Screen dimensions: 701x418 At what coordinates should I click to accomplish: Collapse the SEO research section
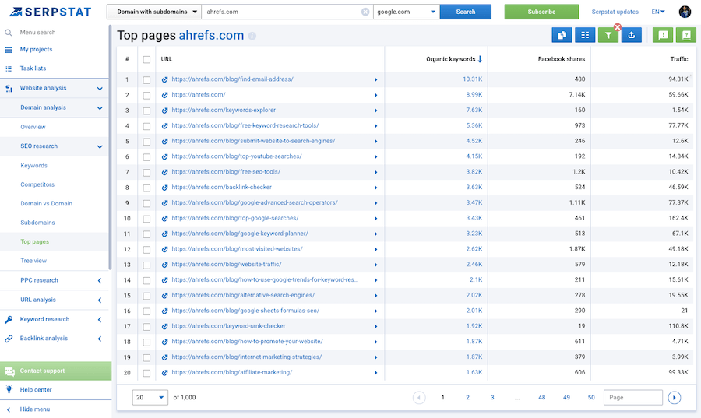(x=100, y=146)
